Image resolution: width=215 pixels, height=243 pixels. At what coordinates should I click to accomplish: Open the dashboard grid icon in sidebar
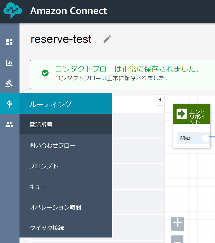point(9,42)
